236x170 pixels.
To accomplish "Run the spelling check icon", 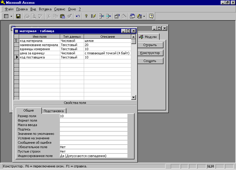I will [x=40, y=16].
